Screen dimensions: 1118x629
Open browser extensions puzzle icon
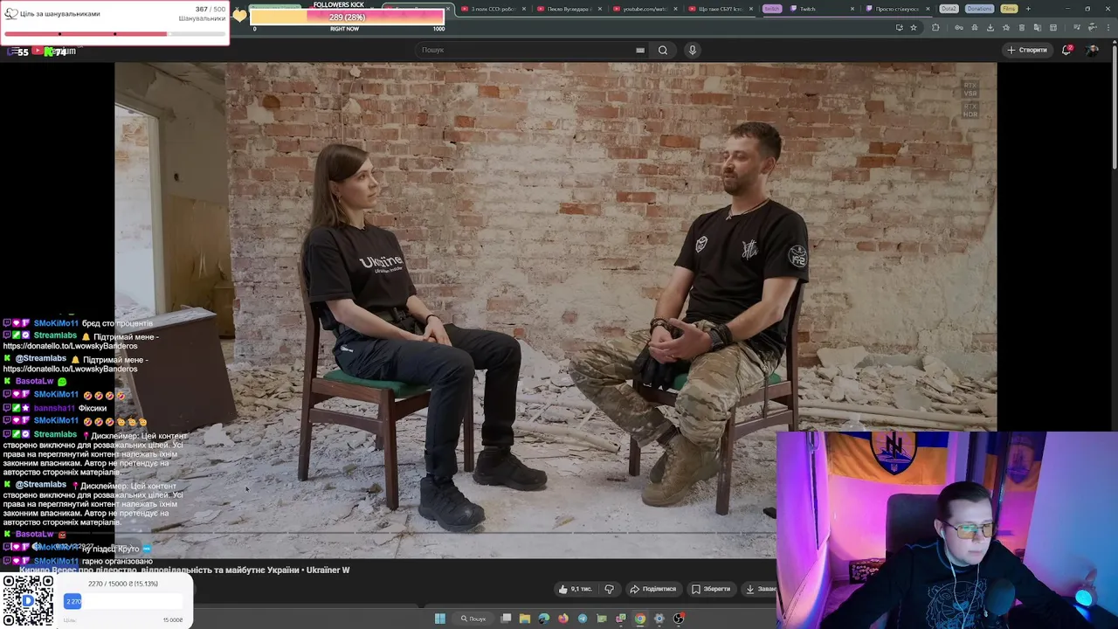coord(935,27)
